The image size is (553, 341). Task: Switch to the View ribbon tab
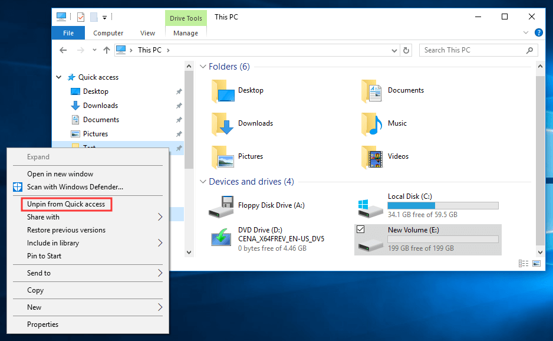coord(147,33)
